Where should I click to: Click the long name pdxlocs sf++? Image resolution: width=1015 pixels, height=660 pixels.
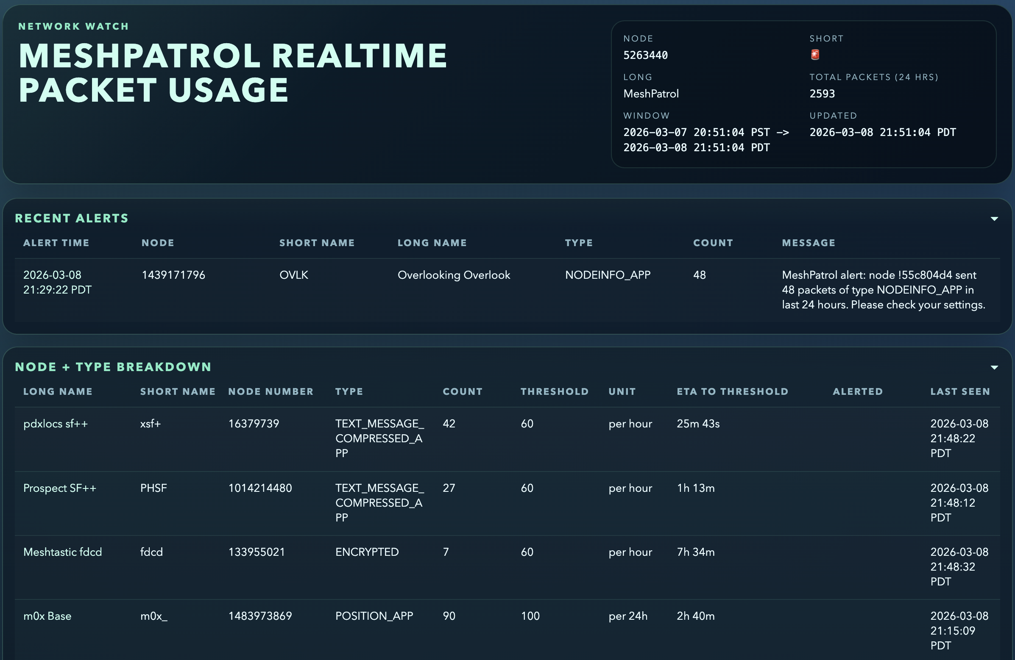pyautogui.click(x=56, y=424)
